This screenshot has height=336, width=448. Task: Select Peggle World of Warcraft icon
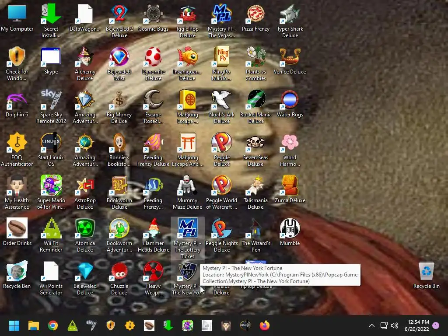(221, 192)
